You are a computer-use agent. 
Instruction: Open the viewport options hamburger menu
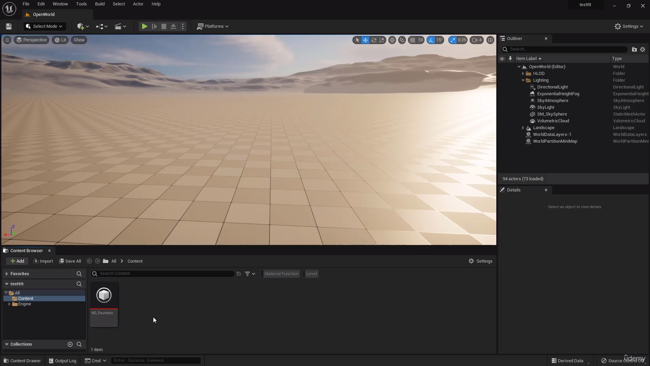pyautogui.click(x=7, y=40)
